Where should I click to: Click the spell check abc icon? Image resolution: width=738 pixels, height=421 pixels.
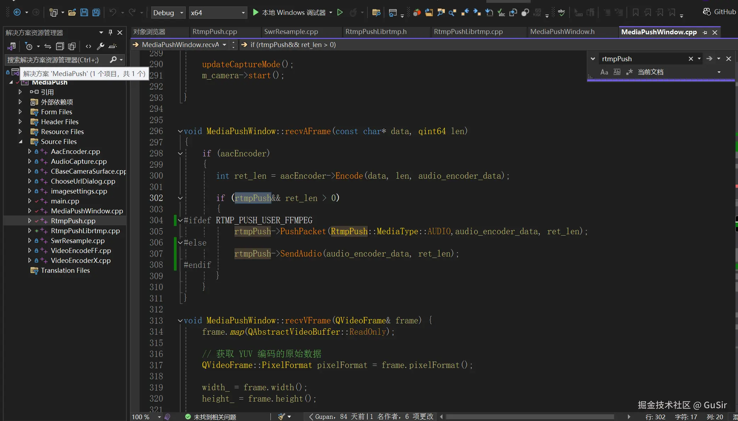point(561,12)
